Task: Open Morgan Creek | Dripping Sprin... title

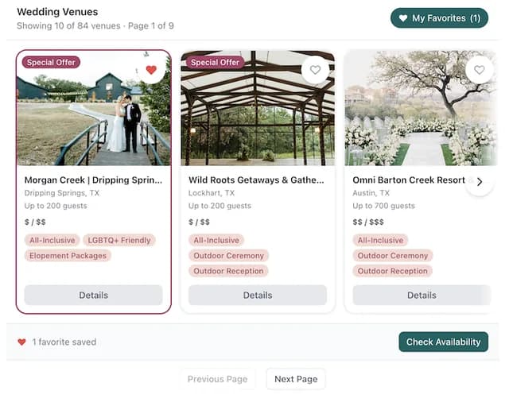Action: click(x=93, y=180)
